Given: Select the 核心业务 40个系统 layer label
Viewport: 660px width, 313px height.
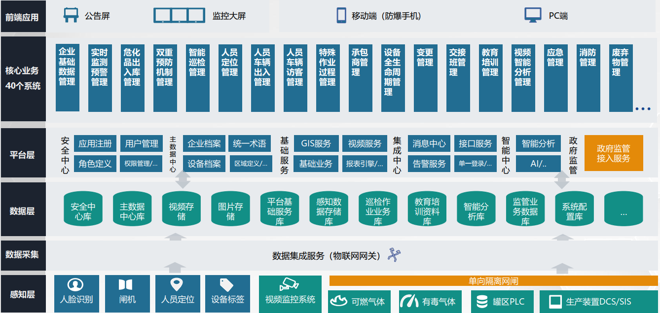Looking at the screenshot, I should tap(23, 78).
